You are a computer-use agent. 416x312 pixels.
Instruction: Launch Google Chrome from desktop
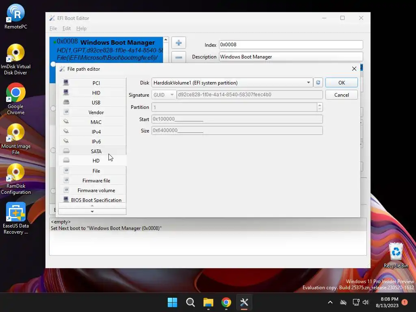[16, 99]
